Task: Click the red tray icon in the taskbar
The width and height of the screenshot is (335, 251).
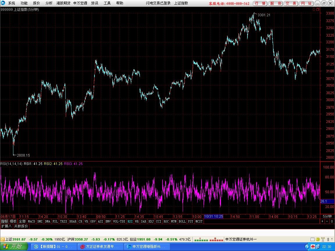Action: (313, 247)
